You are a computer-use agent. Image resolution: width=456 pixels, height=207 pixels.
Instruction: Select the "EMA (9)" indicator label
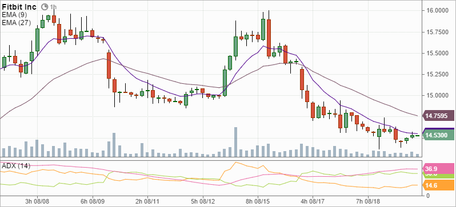14,14
